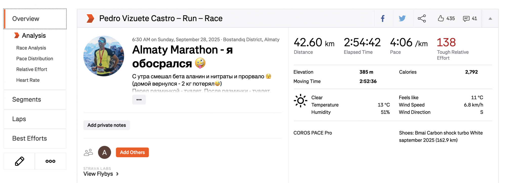Share activity on Twitter
This screenshot has height=183, width=506.
402,18
